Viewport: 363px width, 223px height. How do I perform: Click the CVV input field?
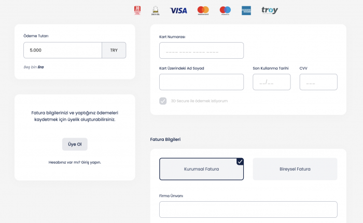point(318,82)
